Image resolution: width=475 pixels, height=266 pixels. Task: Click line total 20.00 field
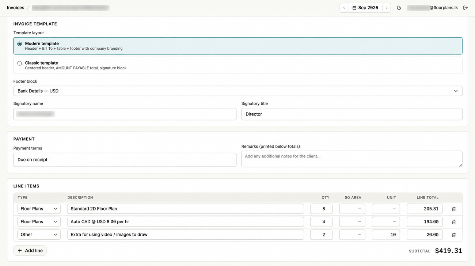(425, 235)
